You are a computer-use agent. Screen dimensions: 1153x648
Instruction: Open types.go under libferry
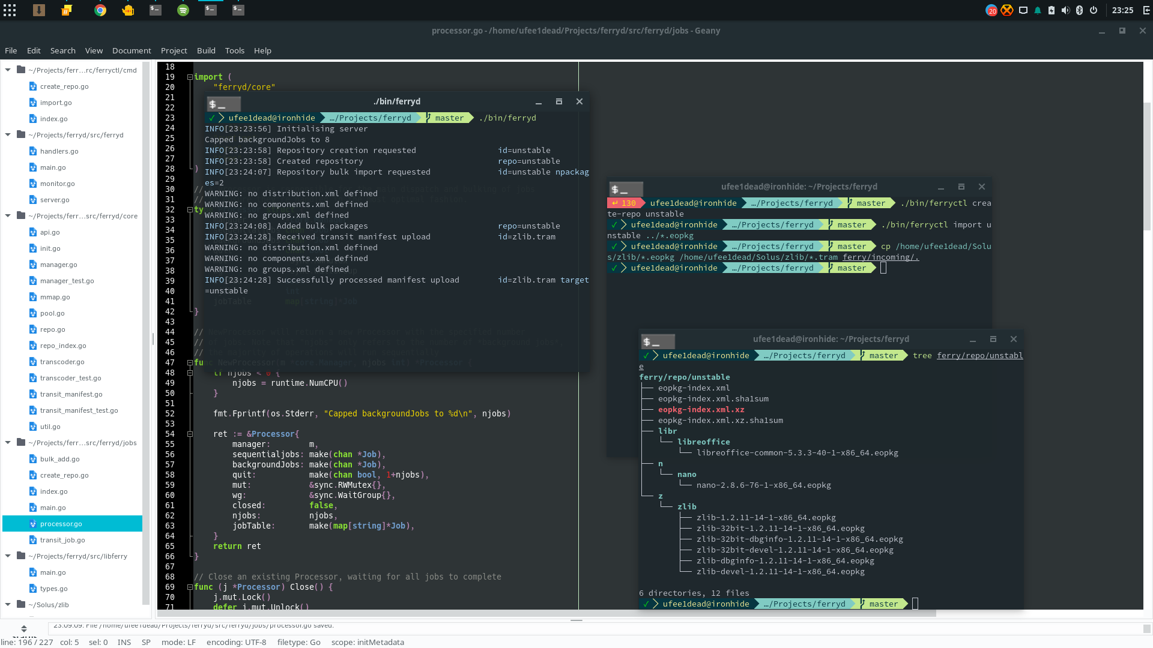[x=54, y=589]
